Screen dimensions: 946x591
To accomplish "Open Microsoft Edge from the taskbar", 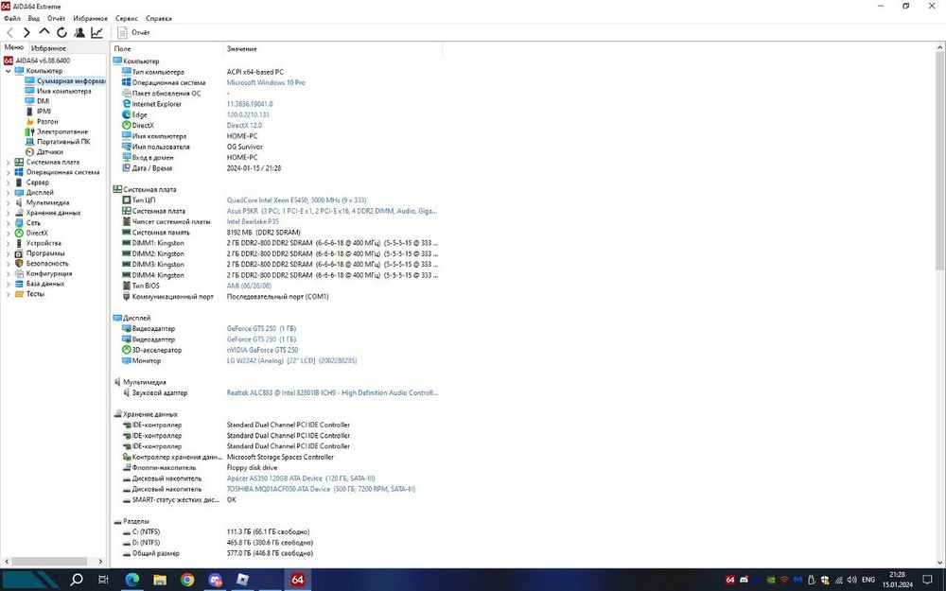I will (132, 580).
